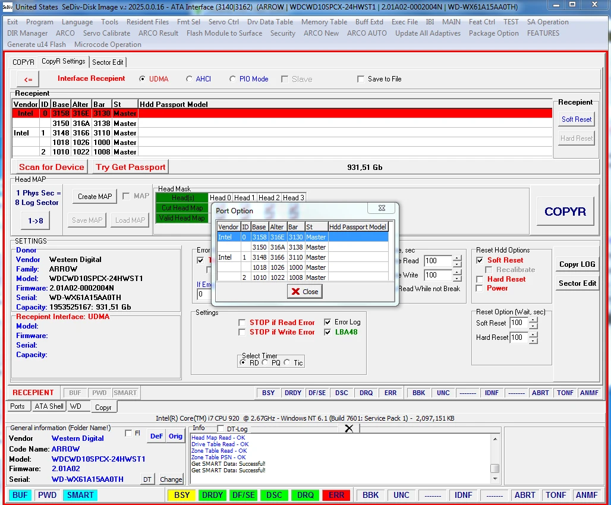The width and height of the screenshot is (611, 505).
Task: Open the Program menu
Action: click(x=40, y=22)
